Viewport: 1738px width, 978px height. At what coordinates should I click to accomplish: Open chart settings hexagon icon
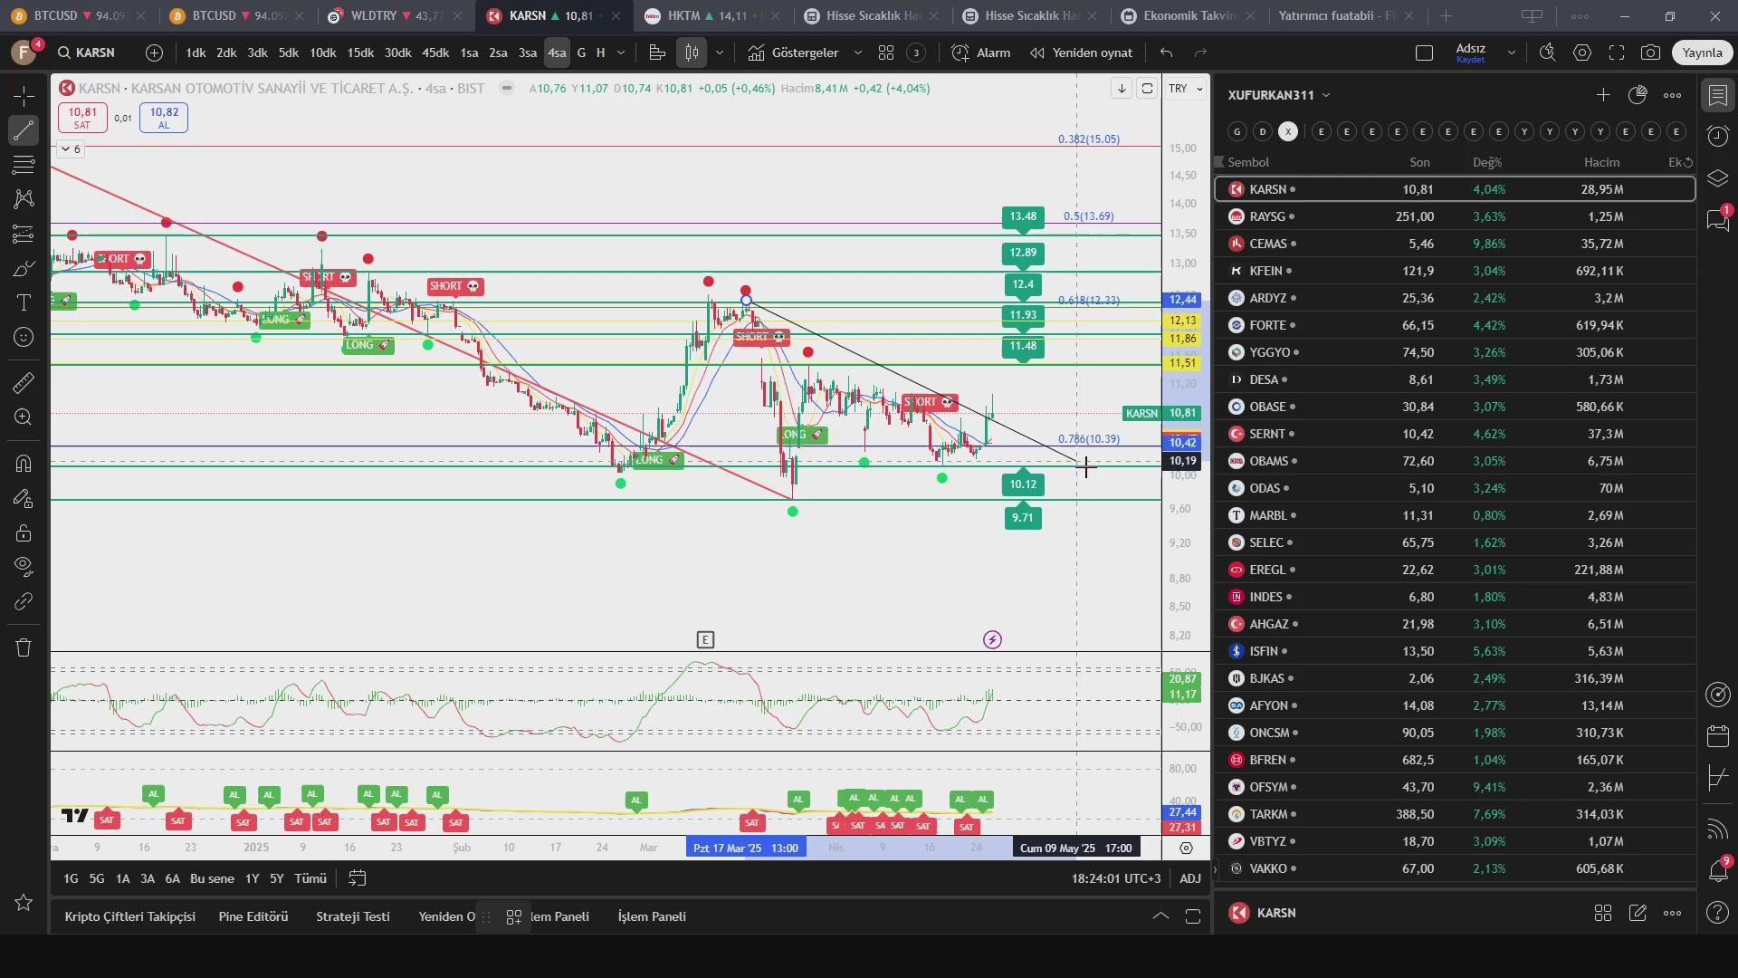[x=1582, y=53]
